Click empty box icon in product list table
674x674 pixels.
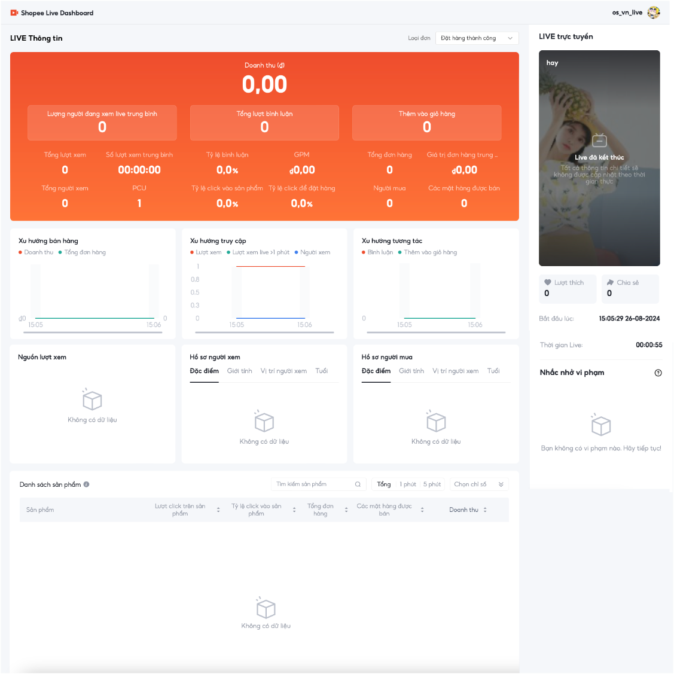coord(266,608)
